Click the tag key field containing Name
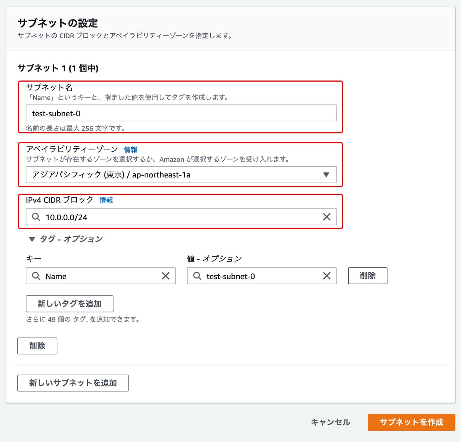 click(x=101, y=276)
